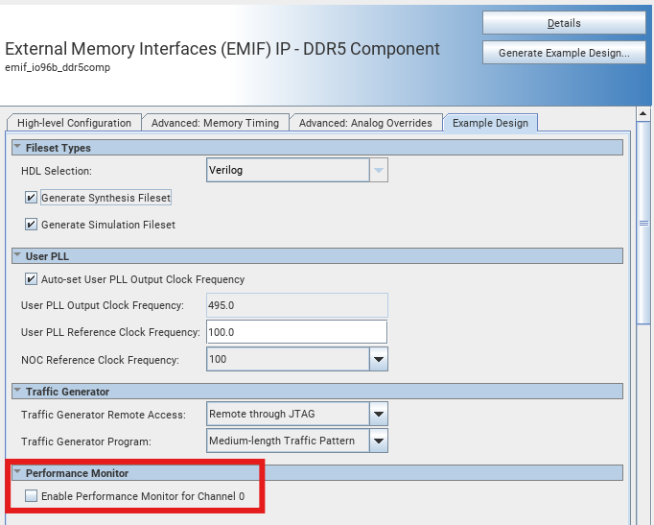Collapse the Traffic Generator section triangle
Screen dimensions: 654x525
[17, 392]
